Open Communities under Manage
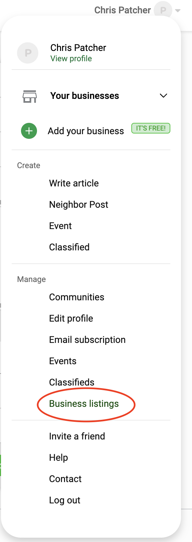192x542 pixels. point(77,297)
